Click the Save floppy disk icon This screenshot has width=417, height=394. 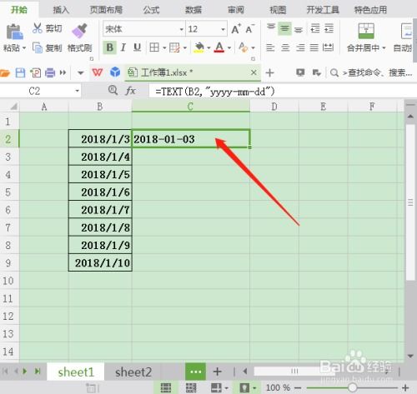click(20, 72)
